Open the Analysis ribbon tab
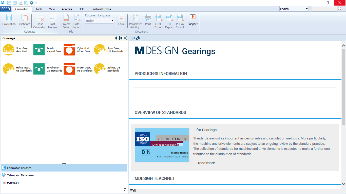The width and height of the screenshot is (346, 194). 67,9
